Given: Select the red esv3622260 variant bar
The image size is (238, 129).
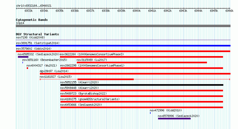Looking at the screenshot, I should 141,57.
